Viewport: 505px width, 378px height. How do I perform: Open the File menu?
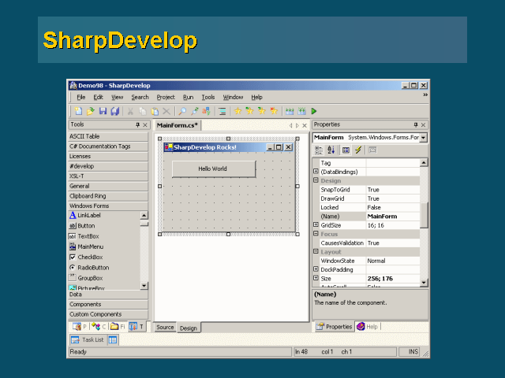pyautogui.click(x=80, y=97)
